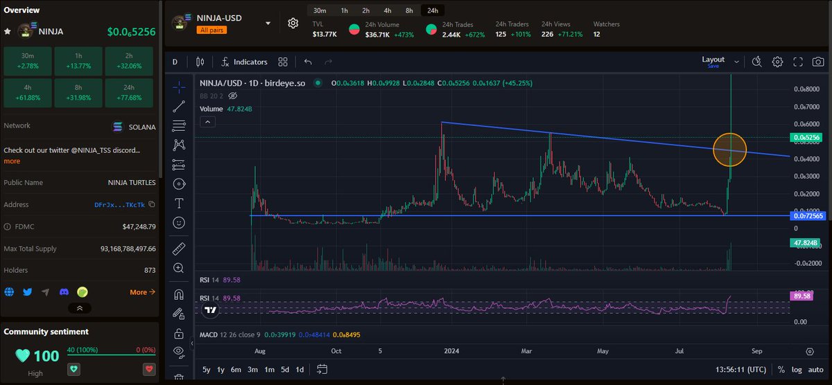This screenshot has height=385, width=832.
Task: Open the Indicators dialog
Action: click(244, 62)
